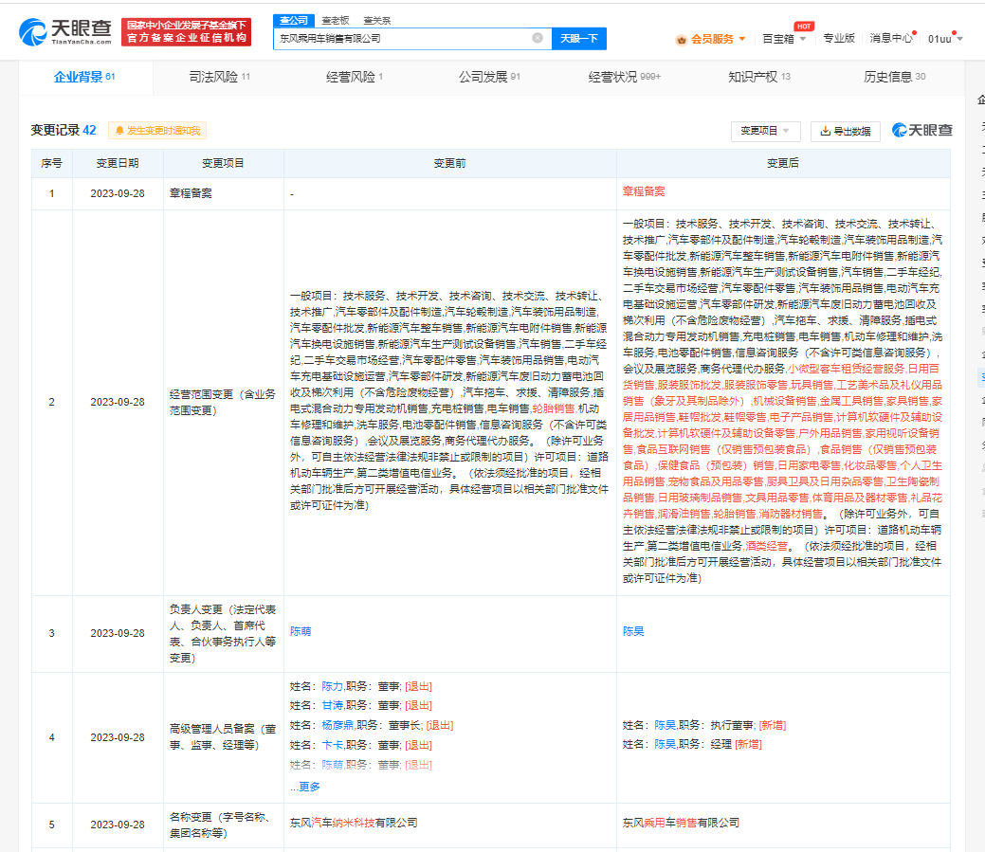Clear the search box using the X icon
Viewport: 985px width, 852px height.
point(538,39)
